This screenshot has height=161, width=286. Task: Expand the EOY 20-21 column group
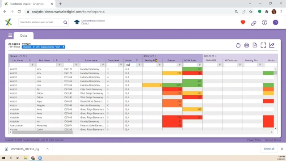pos(216,56)
